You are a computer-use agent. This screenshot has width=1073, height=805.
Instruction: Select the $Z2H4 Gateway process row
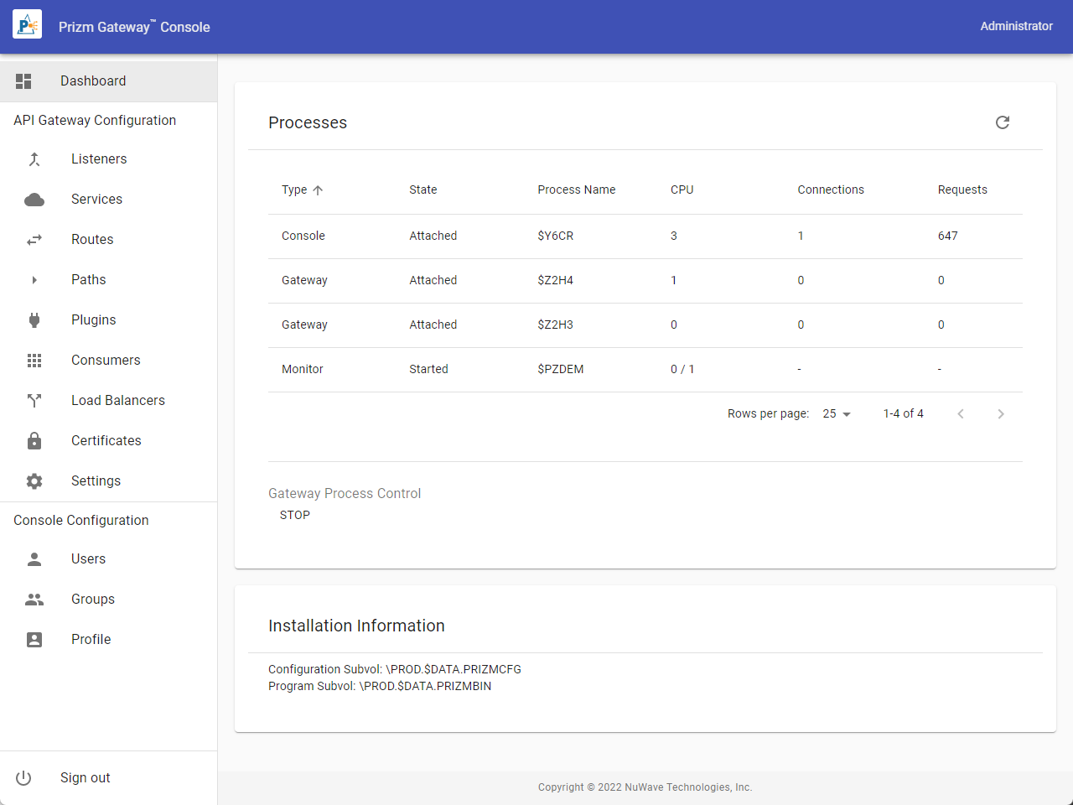555,281
